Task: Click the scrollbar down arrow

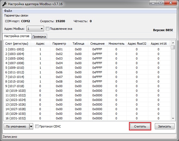Action: point(173,119)
